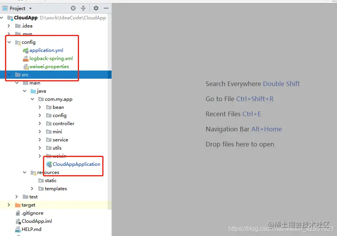Click the java source root folder icon
Viewport: 337px width, 236px height.
[33, 91]
